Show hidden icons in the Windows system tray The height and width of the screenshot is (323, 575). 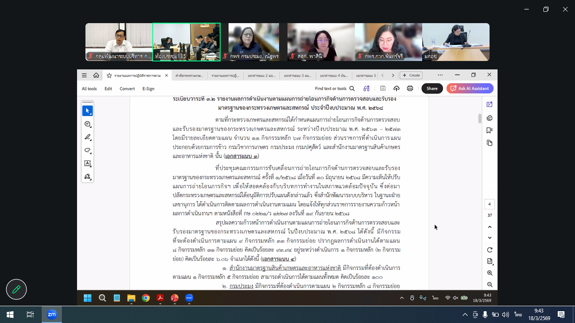coord(465,315)
